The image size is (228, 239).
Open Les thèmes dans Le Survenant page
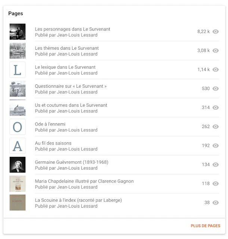click(x=67, y=48)
